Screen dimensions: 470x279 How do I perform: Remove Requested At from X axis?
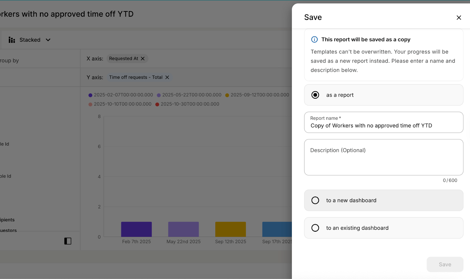coord(143,59)
